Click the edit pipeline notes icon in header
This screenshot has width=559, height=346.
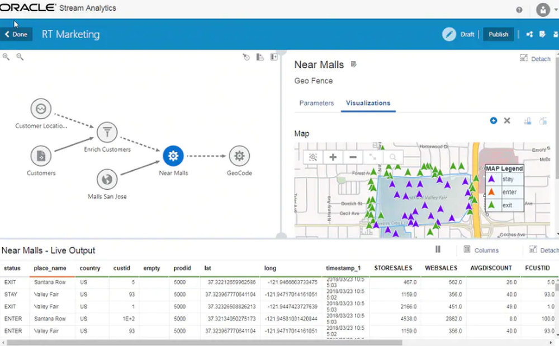(x=542, y=34)
